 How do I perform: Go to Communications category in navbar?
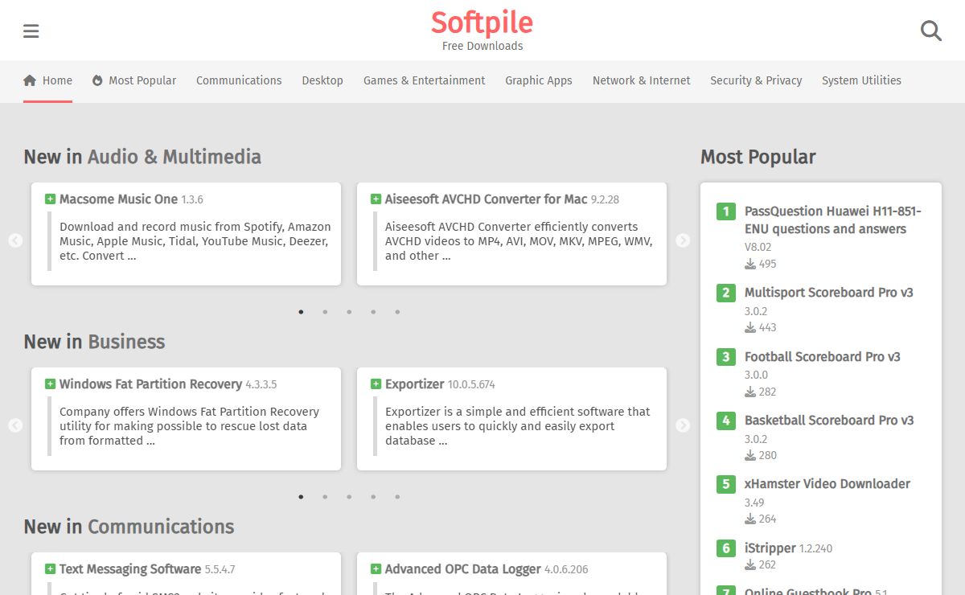239,80
